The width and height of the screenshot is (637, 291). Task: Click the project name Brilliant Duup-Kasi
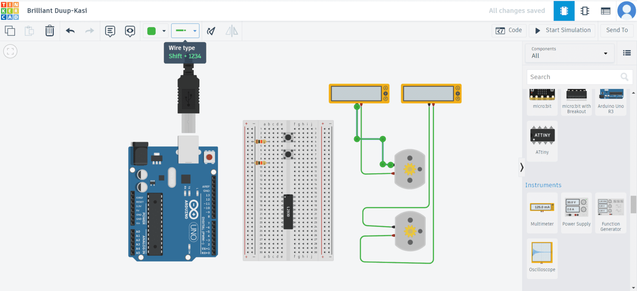click(57, 11)
